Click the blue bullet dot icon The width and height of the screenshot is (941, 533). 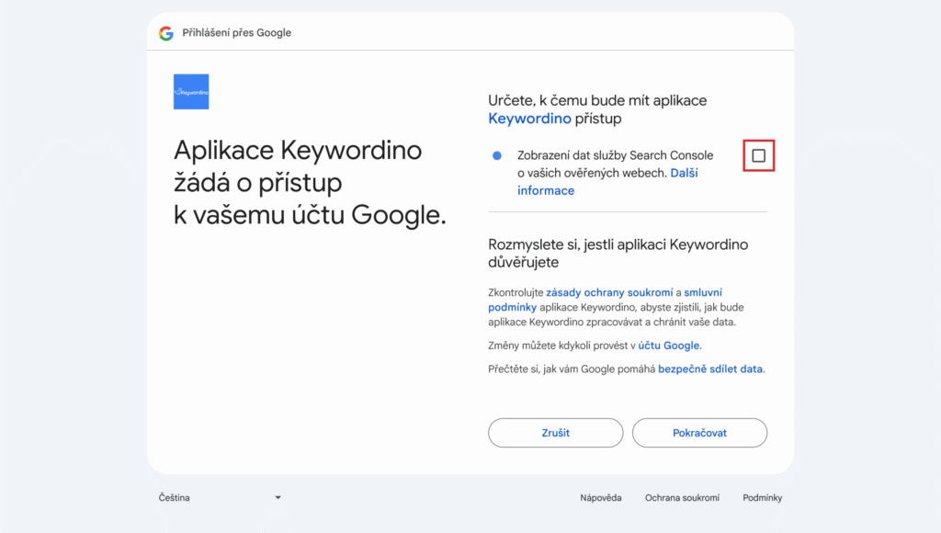point(497,155)
